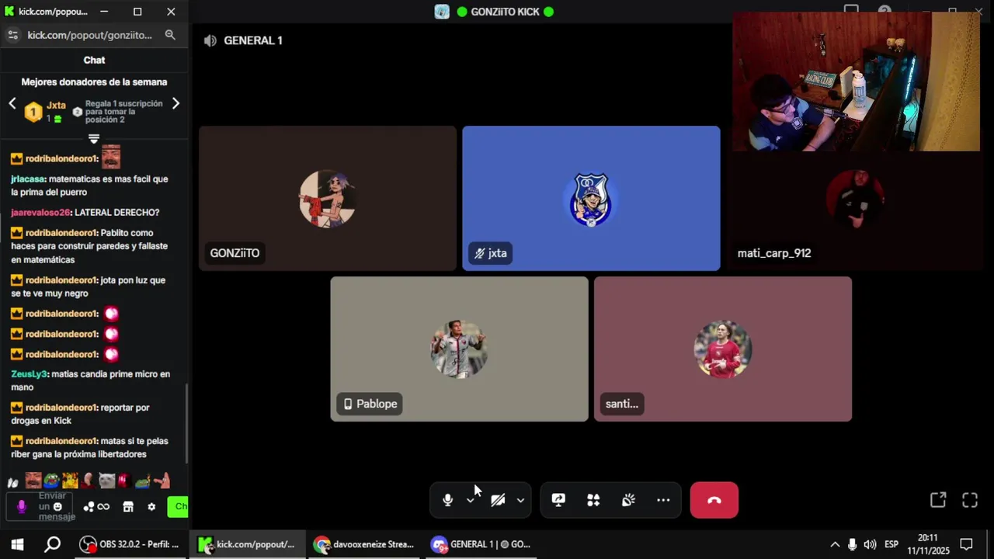
Task: Open channel points bubbles icon
Action: point(89,507)
